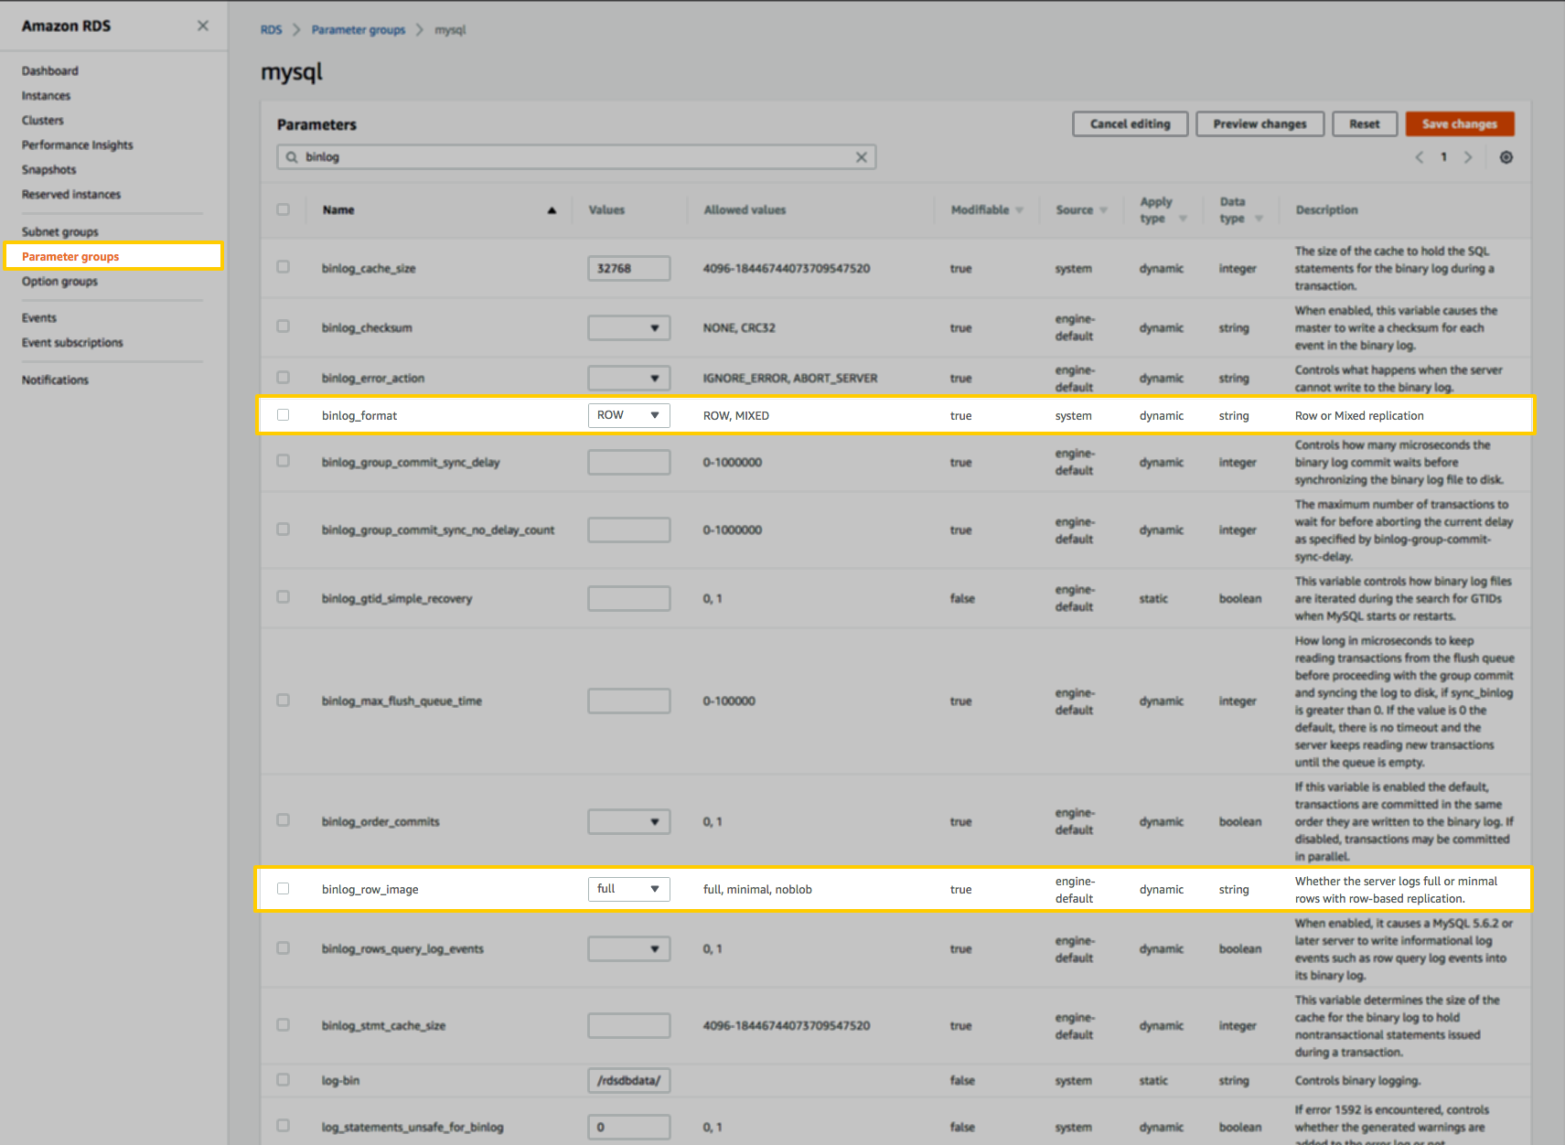1565x1145 pixels.
Task: Click inside the binlog_cache_size value field
Action: (x=628, y=268)
